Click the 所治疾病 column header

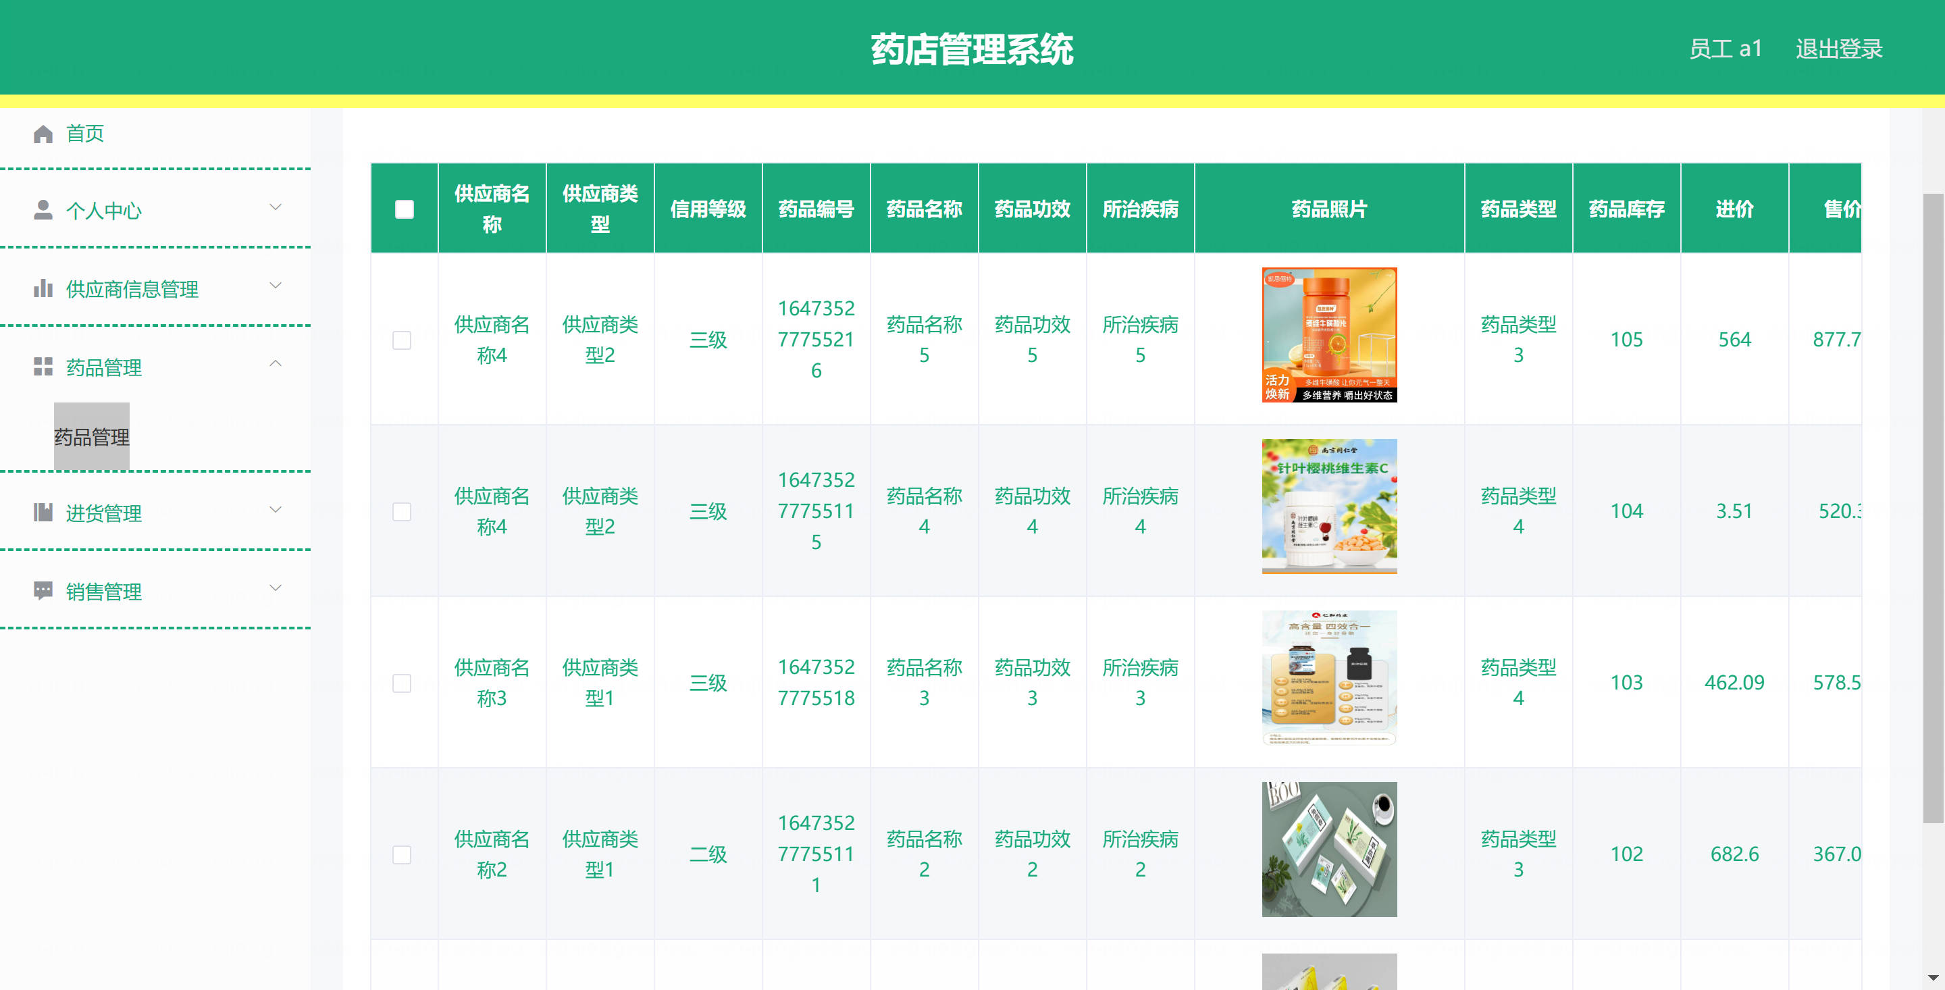click(1140, 209)
